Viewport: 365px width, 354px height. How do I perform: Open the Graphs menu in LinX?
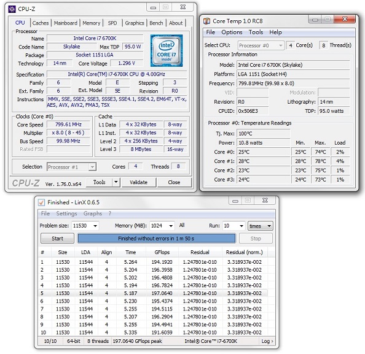click(93, 214)
